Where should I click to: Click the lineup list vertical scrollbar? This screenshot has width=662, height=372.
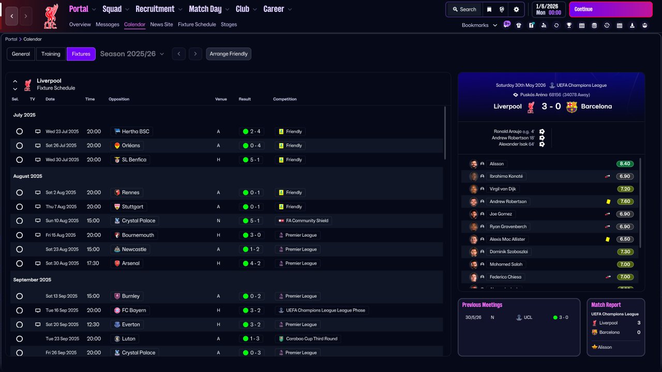[x=641, y=203]
